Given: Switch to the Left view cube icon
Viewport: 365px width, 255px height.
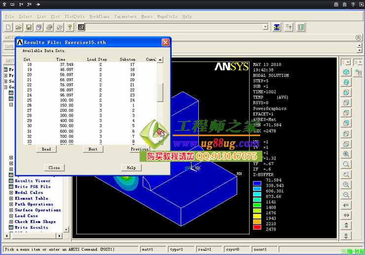Looking at the screenshot, I should pyautogui.click(x=346, y=133).
